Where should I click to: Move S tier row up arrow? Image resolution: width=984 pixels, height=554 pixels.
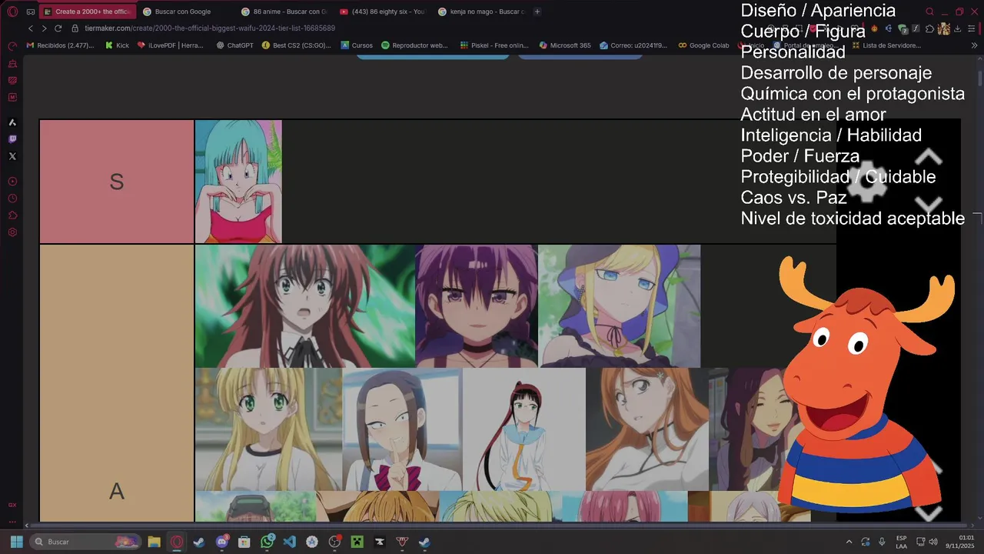click(x=929, y=157)
